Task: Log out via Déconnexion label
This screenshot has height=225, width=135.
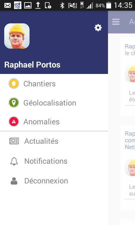Action: (46, 181)
